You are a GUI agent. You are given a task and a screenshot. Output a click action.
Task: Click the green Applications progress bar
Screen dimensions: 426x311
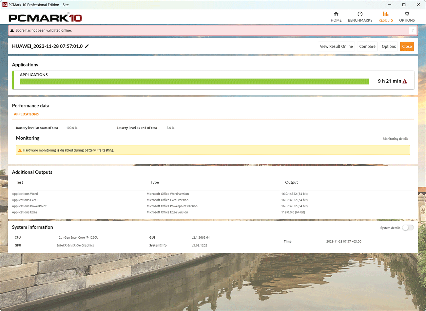pyautogui.click(x=194, y=82)
